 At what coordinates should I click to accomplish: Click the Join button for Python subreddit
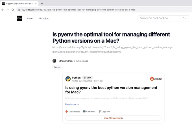(x=87, y=77)
